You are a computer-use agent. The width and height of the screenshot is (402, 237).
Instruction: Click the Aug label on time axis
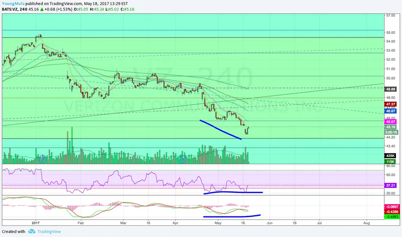(367, 223)
